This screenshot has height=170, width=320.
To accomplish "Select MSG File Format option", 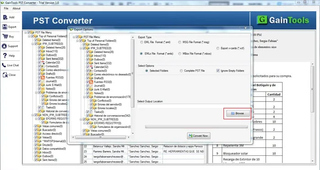I will [180, 42].
